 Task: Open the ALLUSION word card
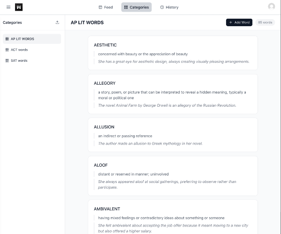pyautogui.click(x=173, y=135)
